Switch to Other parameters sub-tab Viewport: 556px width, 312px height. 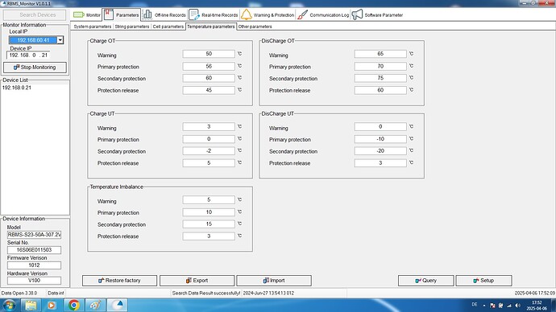pos(255,27)
